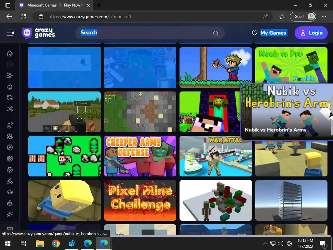Open Home from the sidebar
This screenshot has width=333, height=250.
pyautogui.click(x=10, y=53)
